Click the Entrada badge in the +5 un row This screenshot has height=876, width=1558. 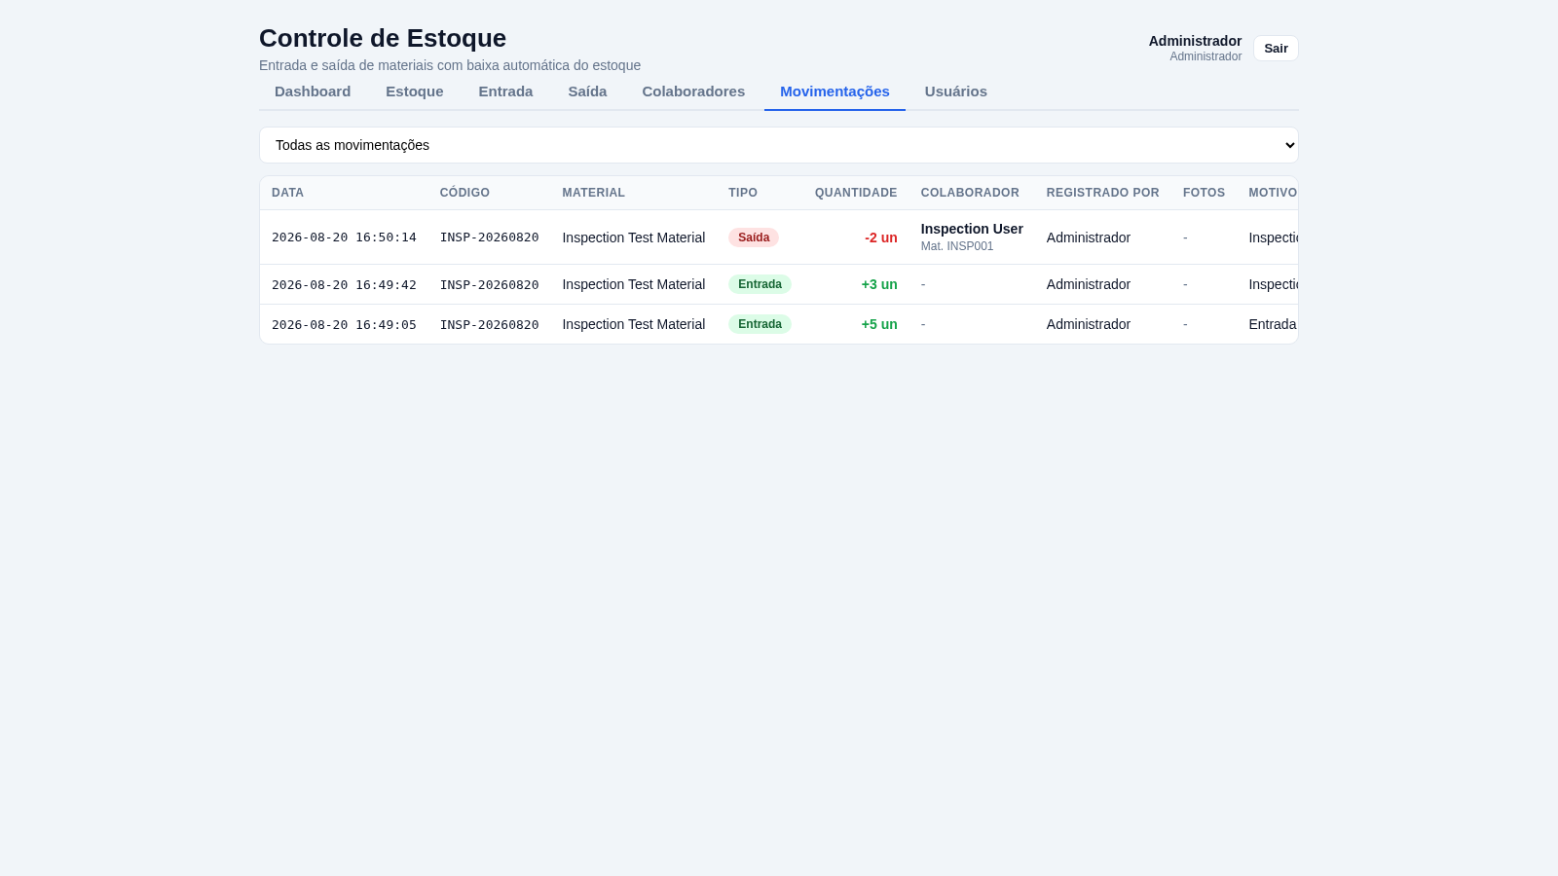pos(760,324)
